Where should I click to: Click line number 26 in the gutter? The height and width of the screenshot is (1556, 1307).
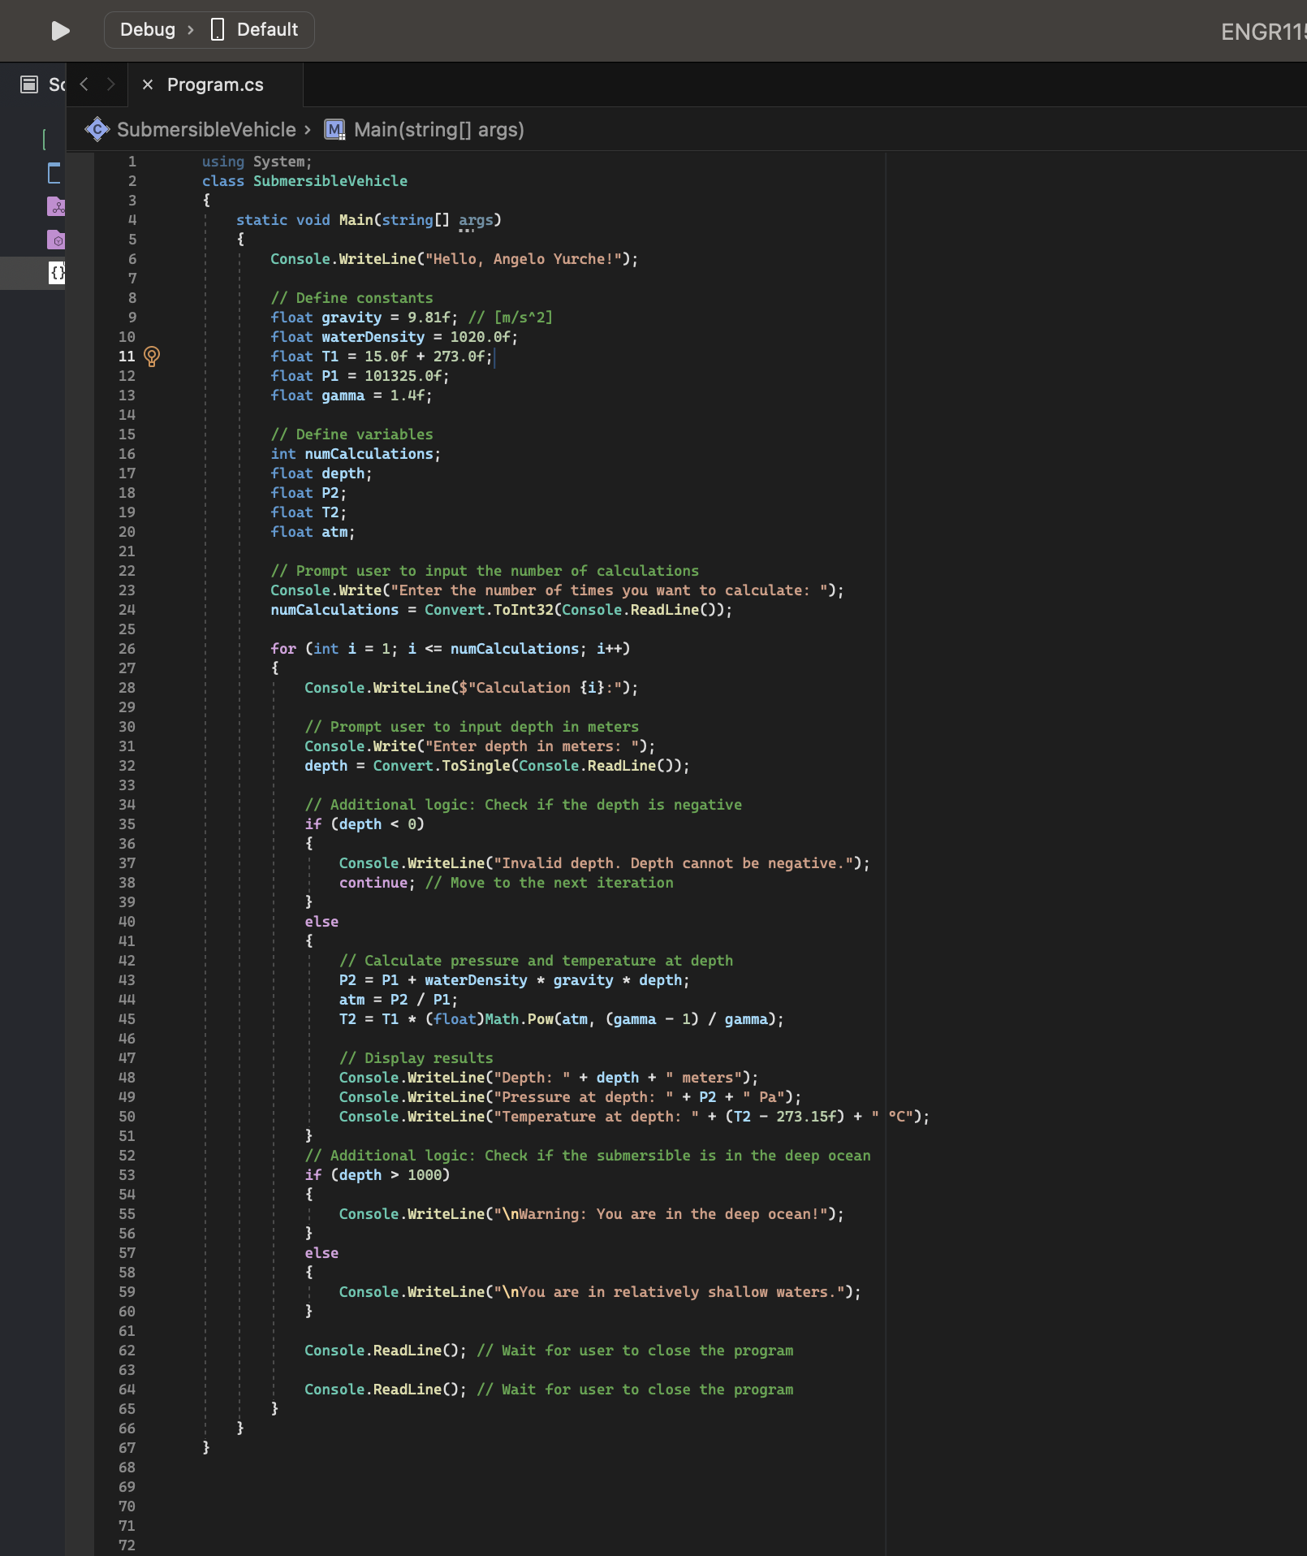click(127, 649)
